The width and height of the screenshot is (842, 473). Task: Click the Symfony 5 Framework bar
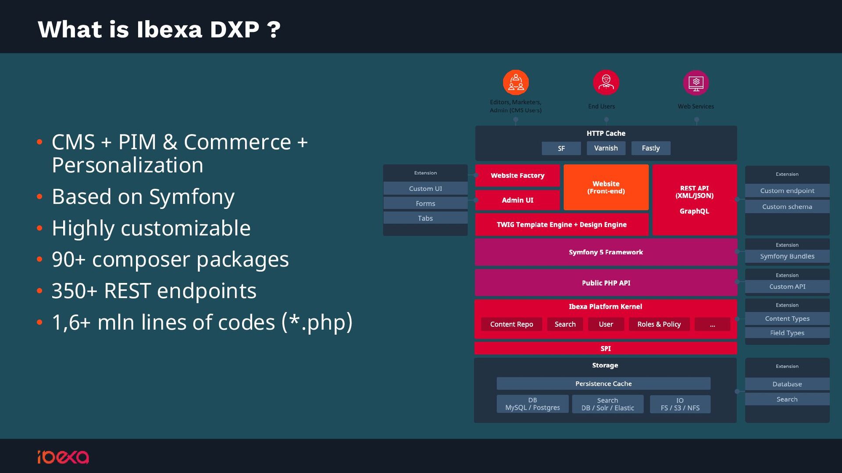606,252
